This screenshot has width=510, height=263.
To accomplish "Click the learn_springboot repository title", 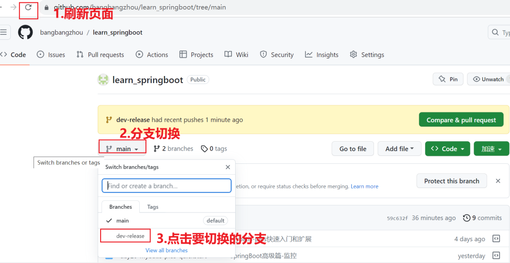I will click(x=148, y=80).
